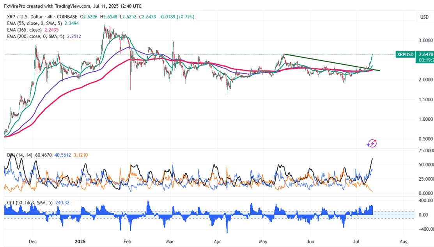Image resolution: width=434 pixels, height=247 pixels.
Task: Click the CCI value 240.32 readout
Action: (57, 203)
